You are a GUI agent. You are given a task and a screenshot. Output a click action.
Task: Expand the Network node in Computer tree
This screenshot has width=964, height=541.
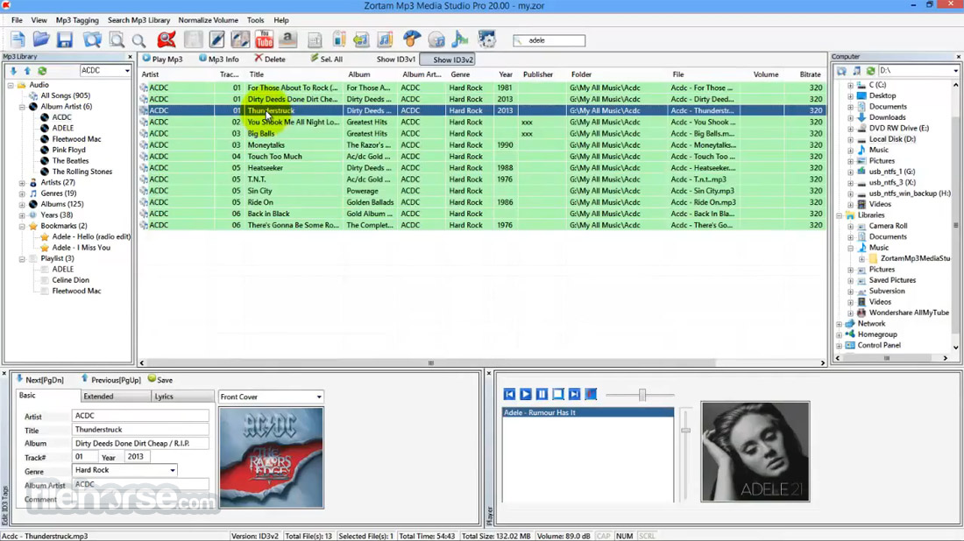(840, 324)
